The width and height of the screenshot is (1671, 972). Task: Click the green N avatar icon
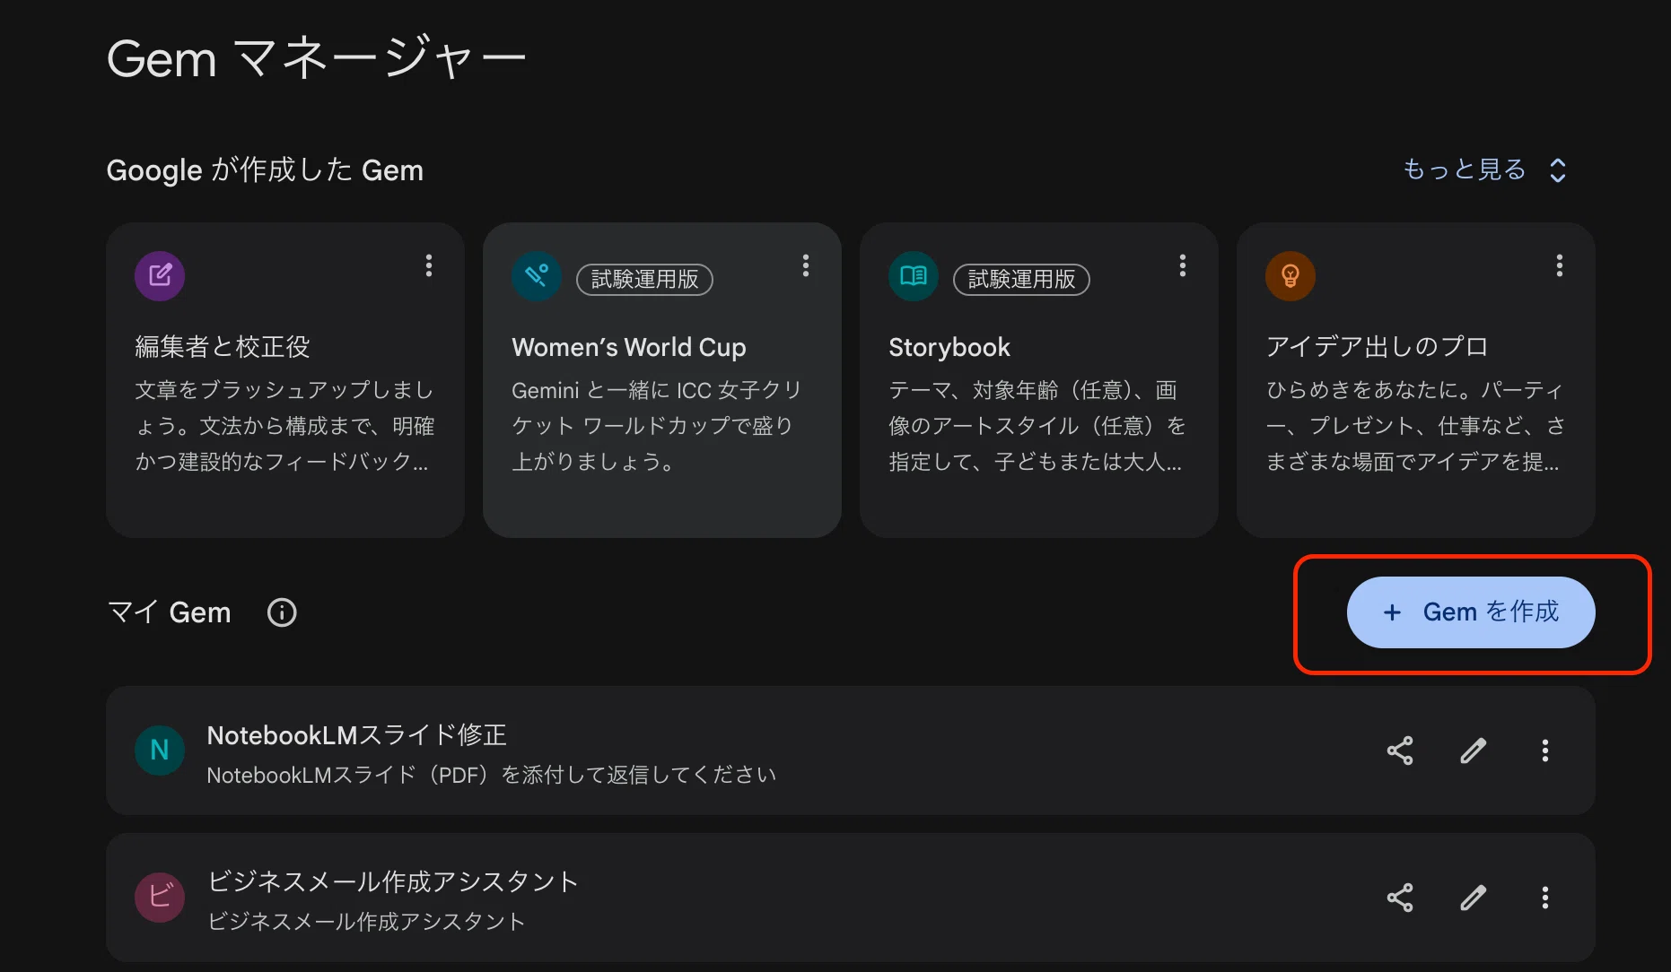(160, 751)
